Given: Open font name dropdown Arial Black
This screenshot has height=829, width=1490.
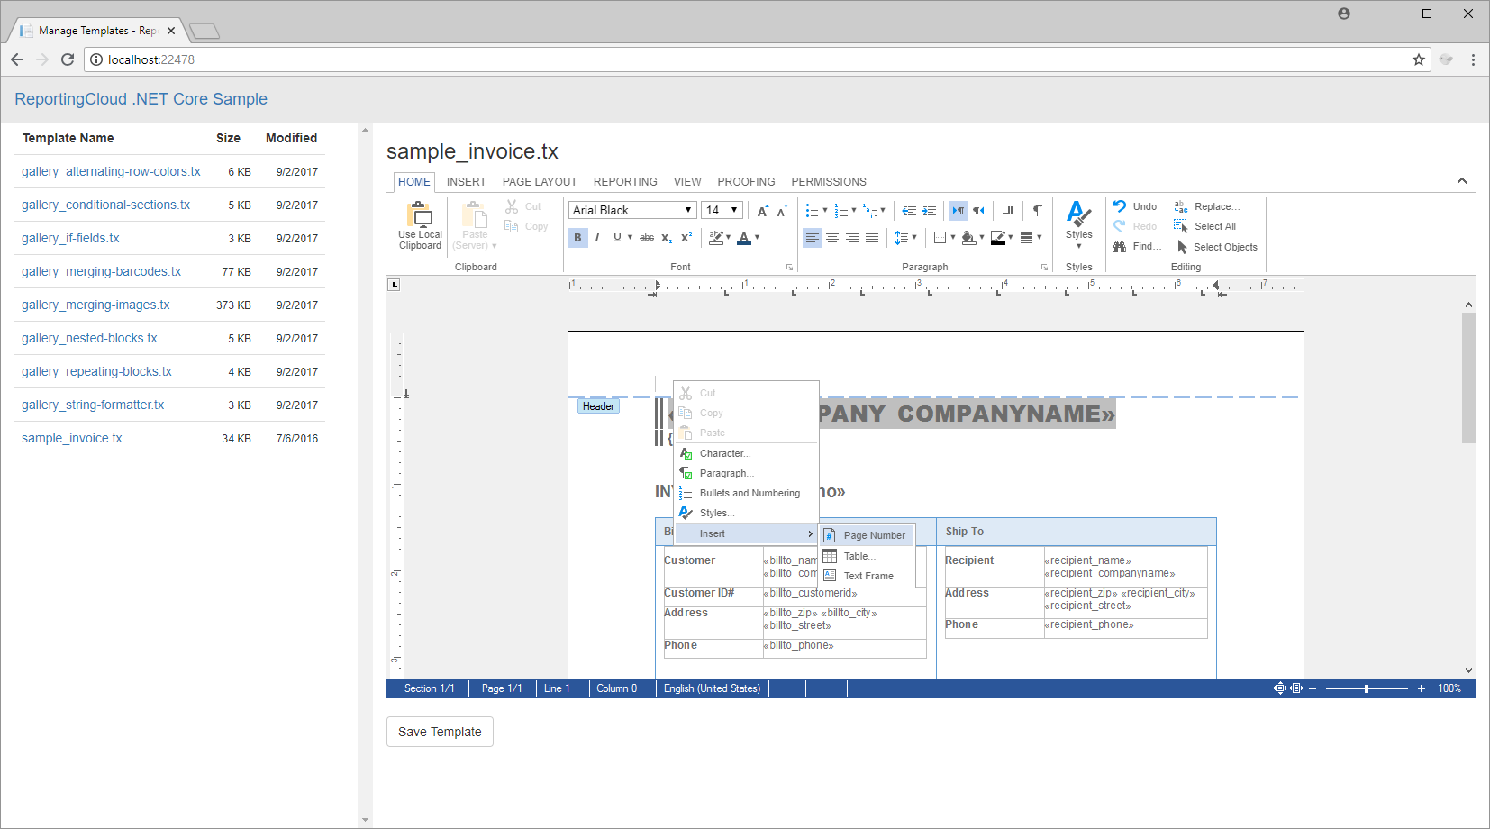Looking at the screenshot, I should 632,210.
